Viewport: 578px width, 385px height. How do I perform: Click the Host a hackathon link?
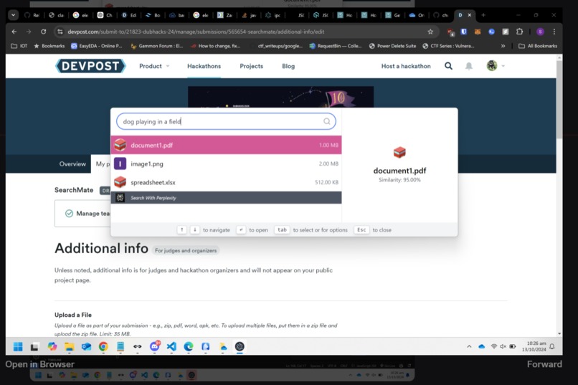pyautogui.click(x=406, y=66)
